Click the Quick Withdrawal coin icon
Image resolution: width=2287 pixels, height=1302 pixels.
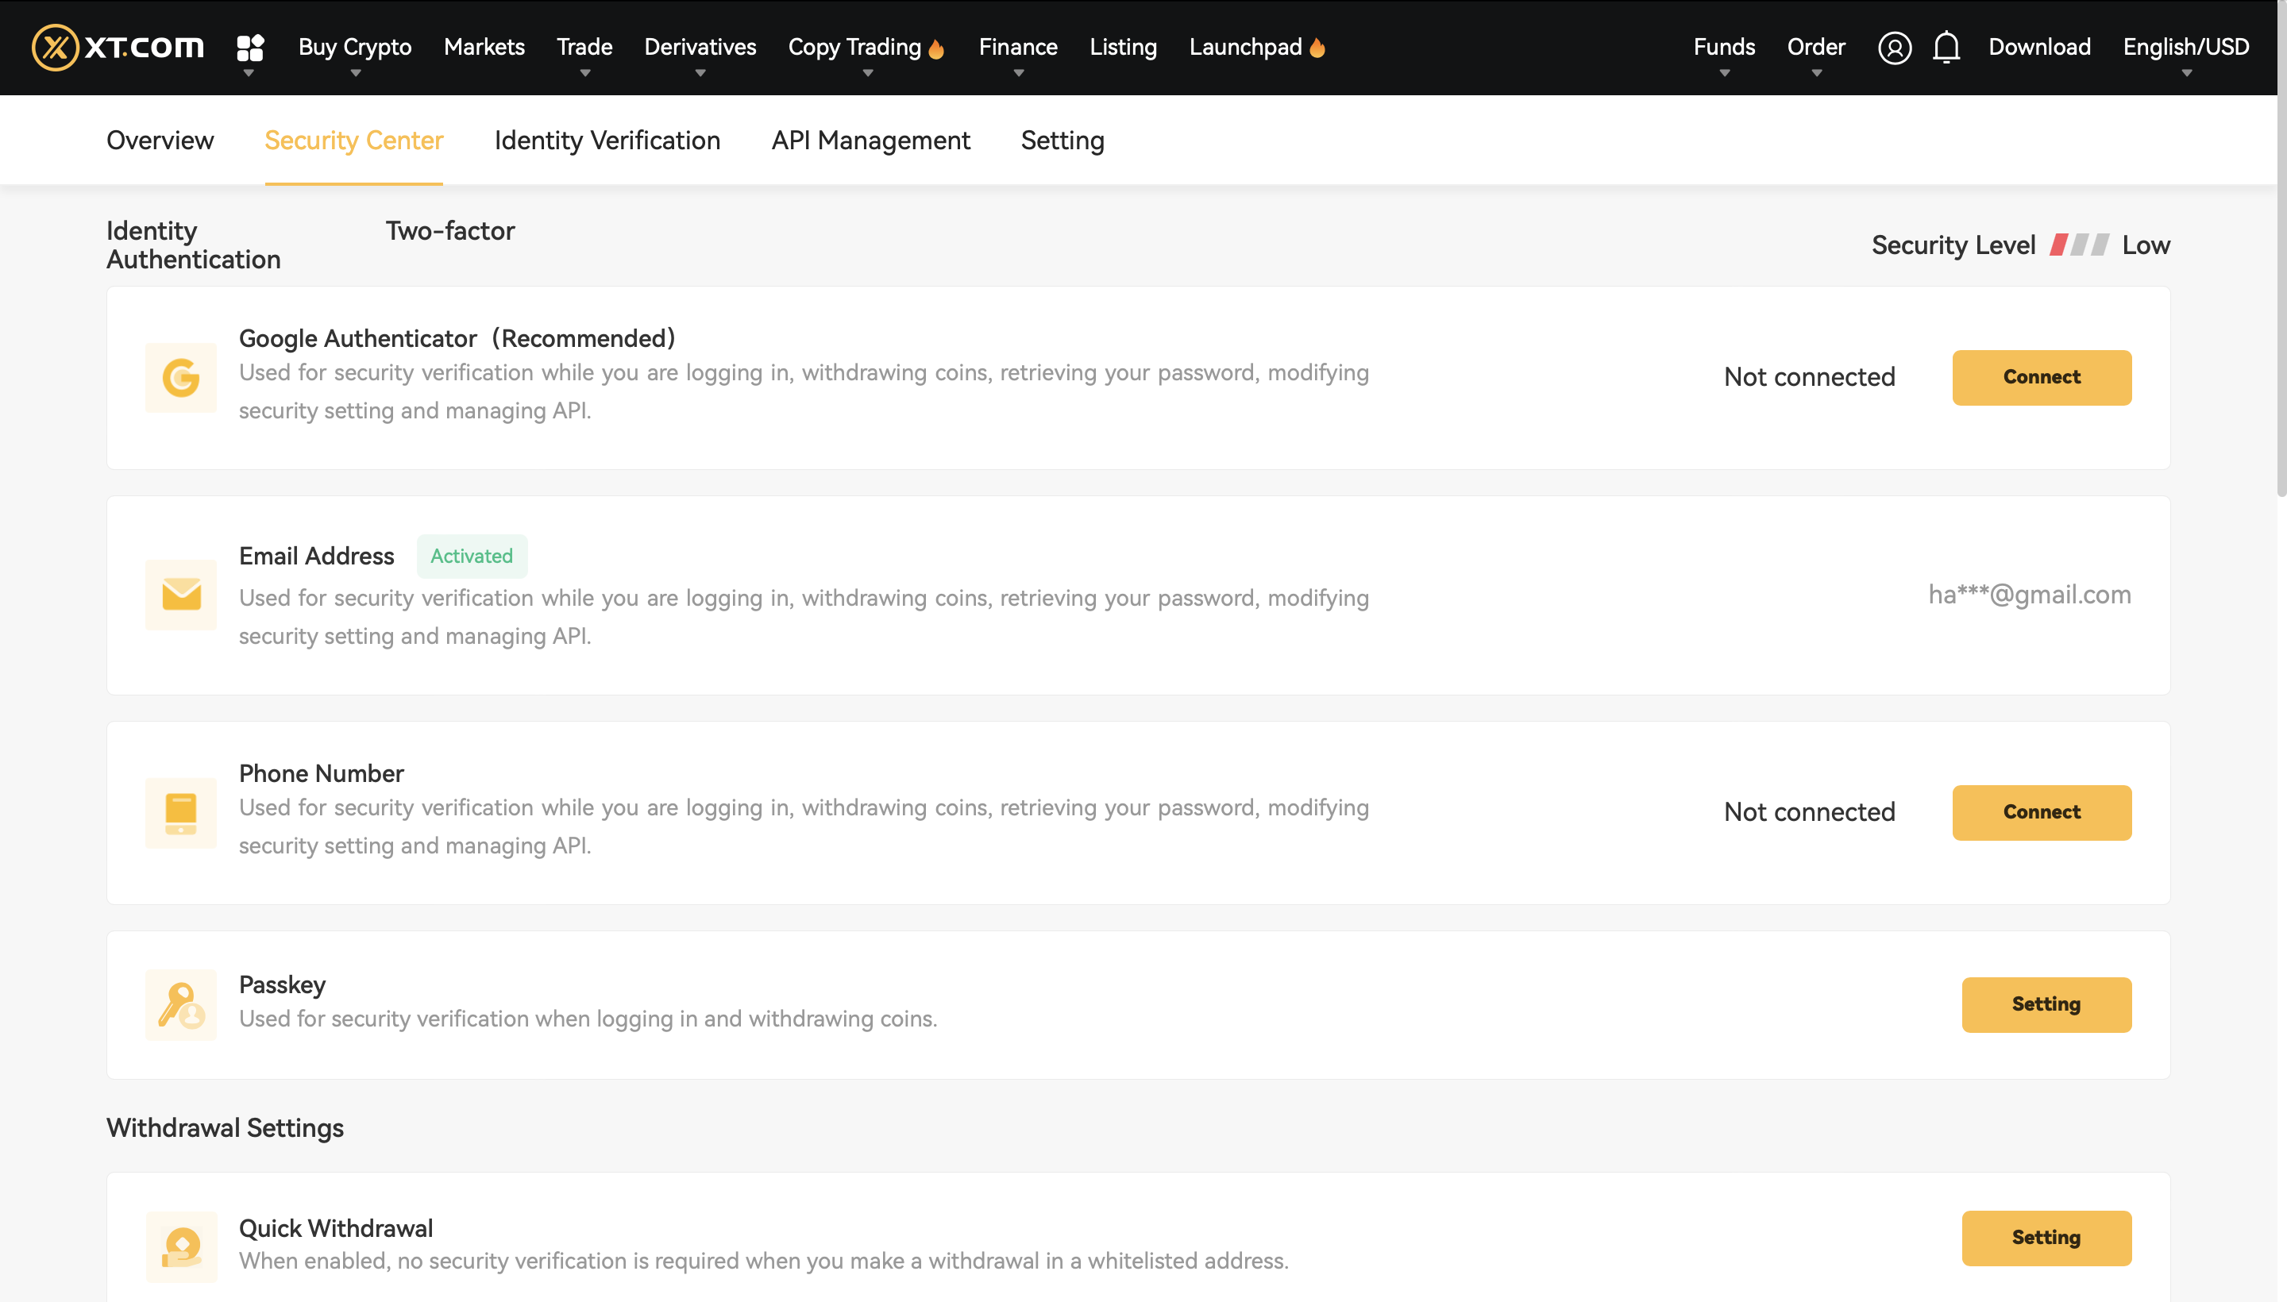click(181, 1246)
